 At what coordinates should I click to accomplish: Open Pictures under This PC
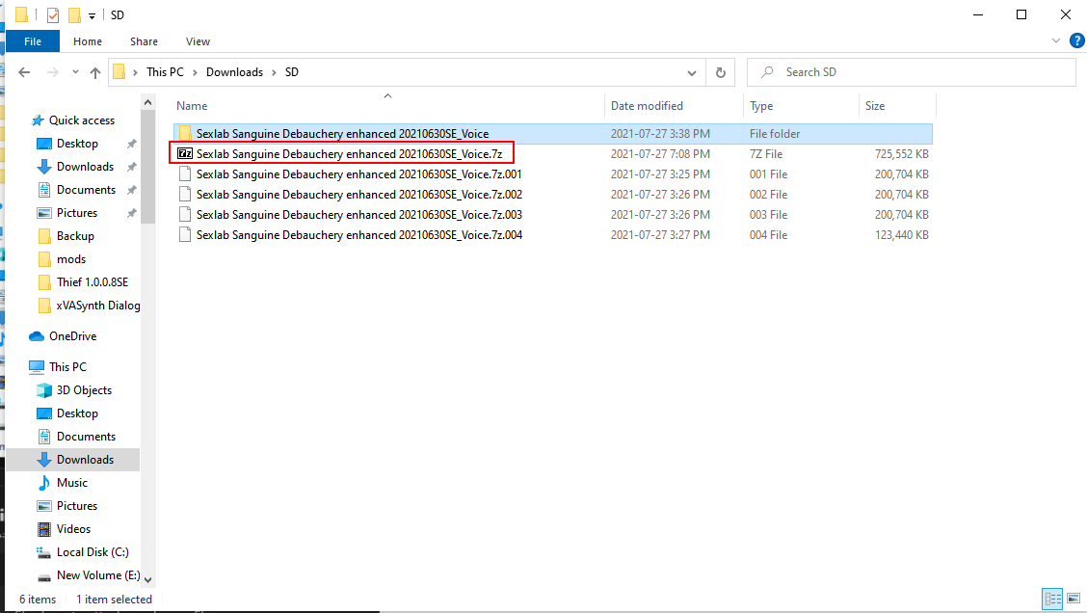click(77, 505)
